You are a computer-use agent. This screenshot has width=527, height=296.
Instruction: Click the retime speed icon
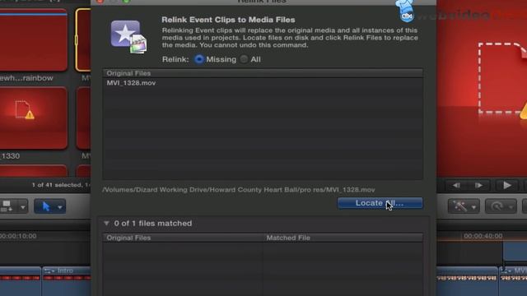click(497, 206)
